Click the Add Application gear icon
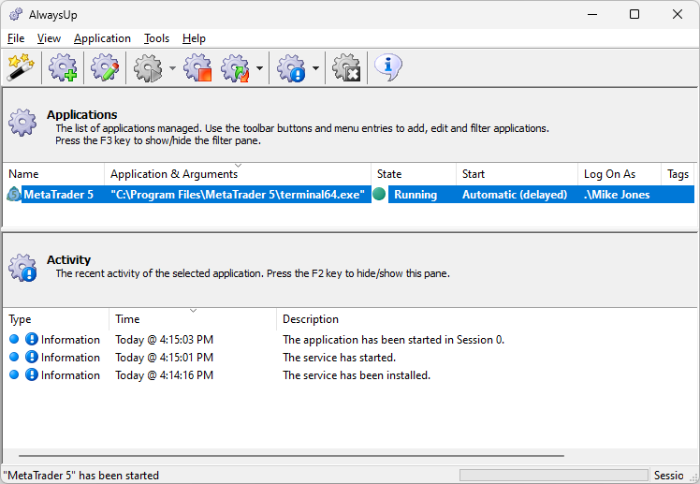This screenshot has width=700, height=484. (63, 67)
